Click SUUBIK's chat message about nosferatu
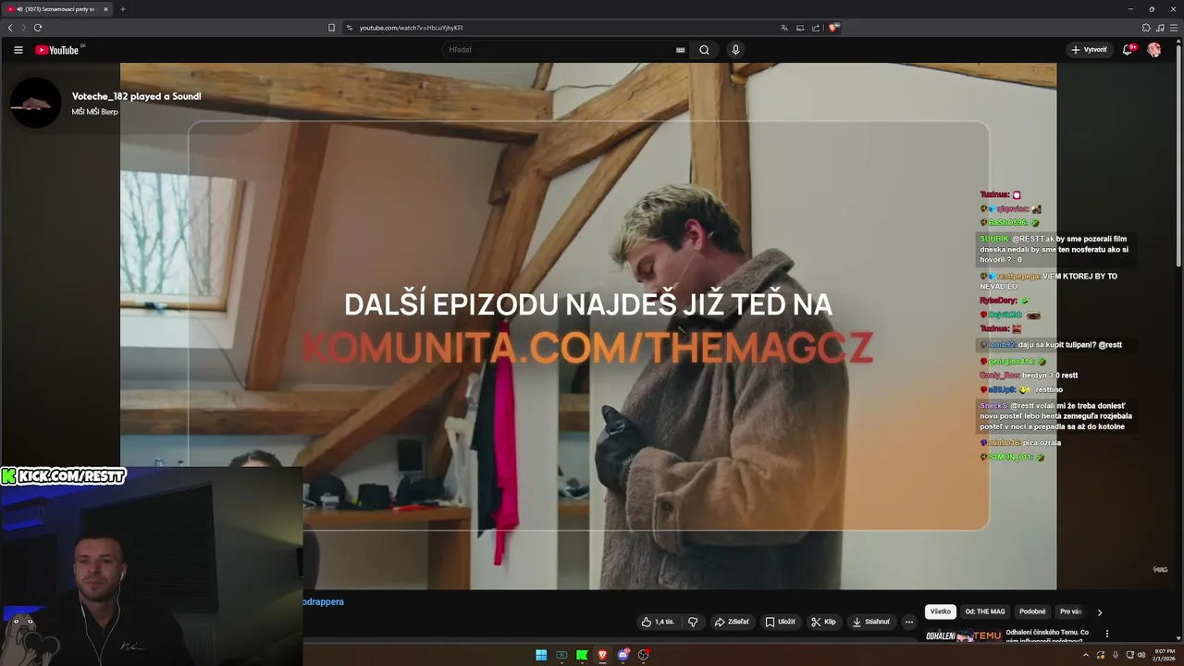Image resolution: width=1184 pixels, height=666 pixels. pos(1054,249)
